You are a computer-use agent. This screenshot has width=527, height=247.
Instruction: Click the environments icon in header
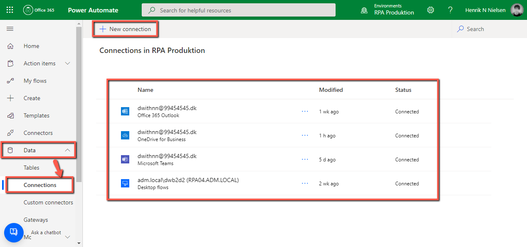point(364,10)
